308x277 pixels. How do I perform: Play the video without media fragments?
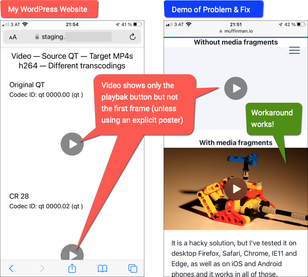pos(236,88)
